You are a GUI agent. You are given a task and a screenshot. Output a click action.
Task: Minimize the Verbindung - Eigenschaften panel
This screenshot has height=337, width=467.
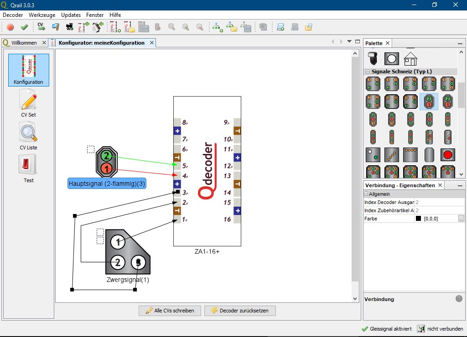460,186
